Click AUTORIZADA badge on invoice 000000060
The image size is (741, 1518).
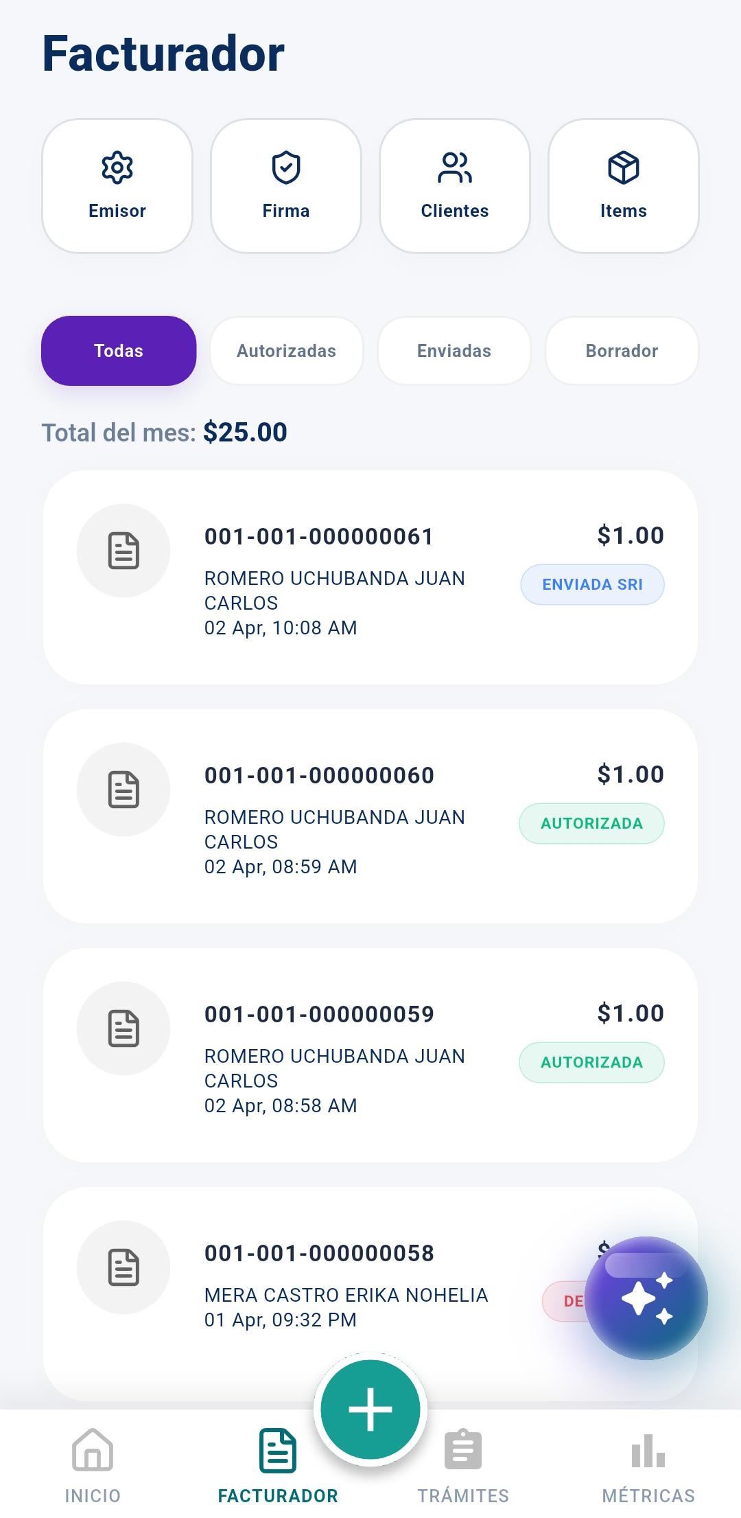coord(591,824)
